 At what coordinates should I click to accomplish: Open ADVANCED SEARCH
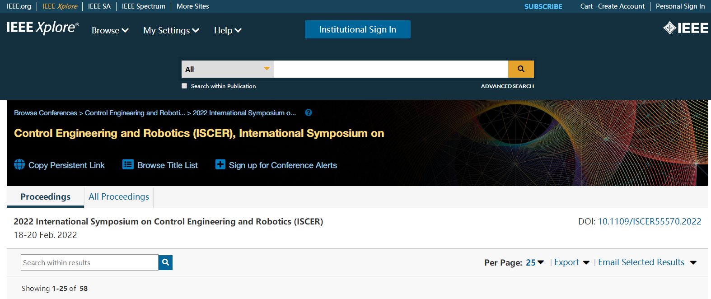click(x=507, y=86)
